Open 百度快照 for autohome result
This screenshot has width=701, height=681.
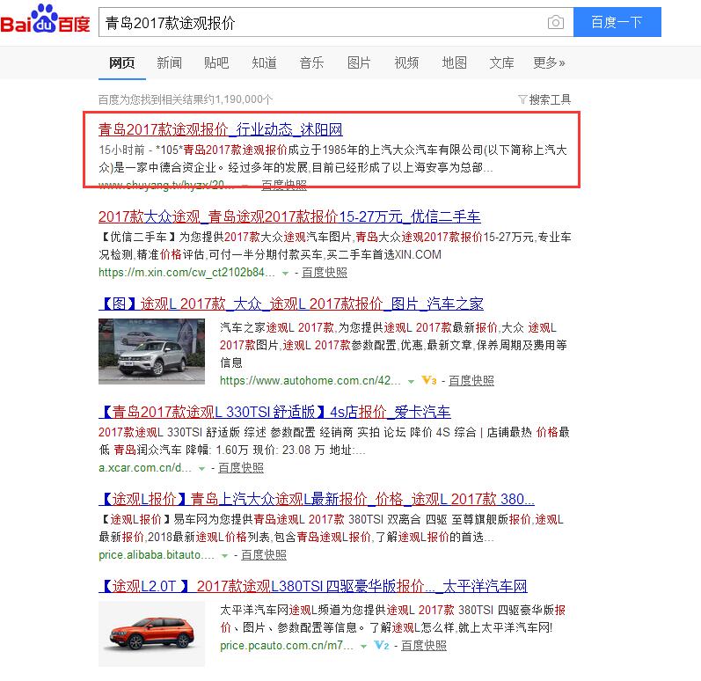pyautogui.click(x=471, y=380)
